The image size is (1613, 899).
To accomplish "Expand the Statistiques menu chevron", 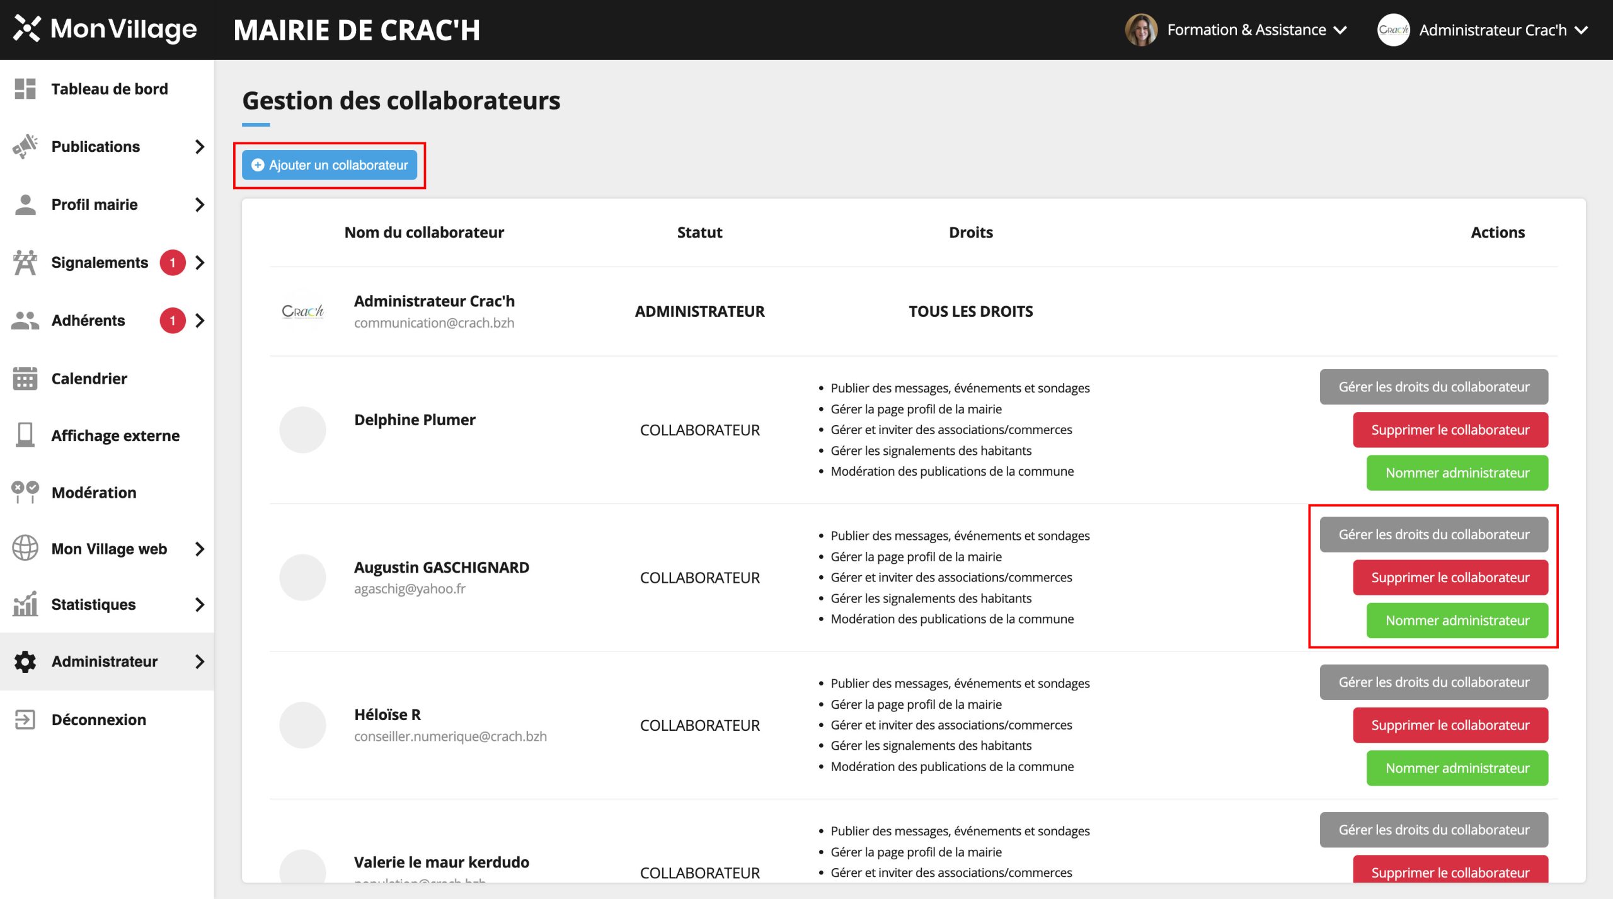I will (200, 605).
